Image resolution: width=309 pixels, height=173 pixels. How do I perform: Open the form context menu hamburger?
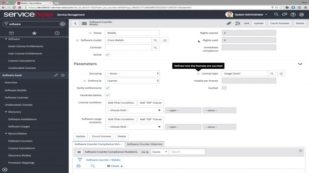(84, 23)
